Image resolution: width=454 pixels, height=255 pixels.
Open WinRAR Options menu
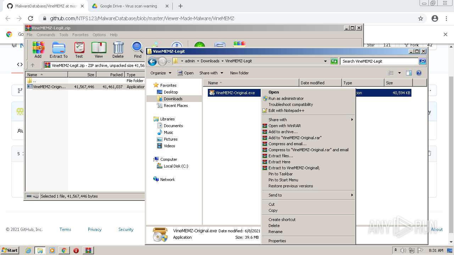point(99,35)
